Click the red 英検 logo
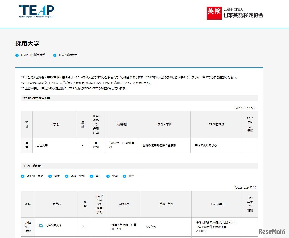Screen dimensions: 289x238 click(214, 13)
